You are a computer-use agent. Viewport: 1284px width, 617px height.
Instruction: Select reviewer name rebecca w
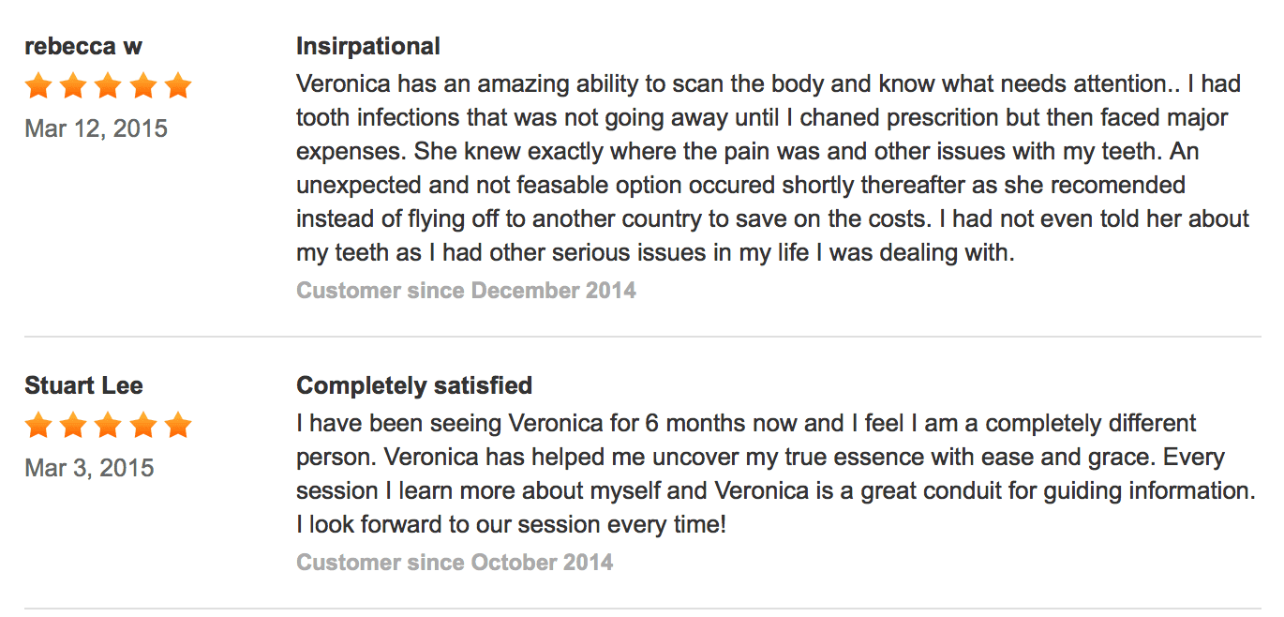point(83,47)
